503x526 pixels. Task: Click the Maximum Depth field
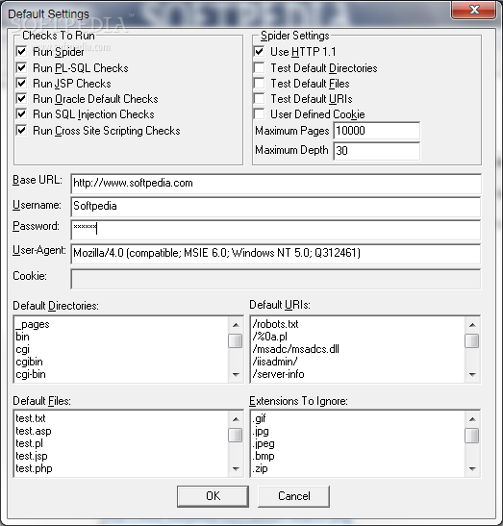tap(376, 151)
